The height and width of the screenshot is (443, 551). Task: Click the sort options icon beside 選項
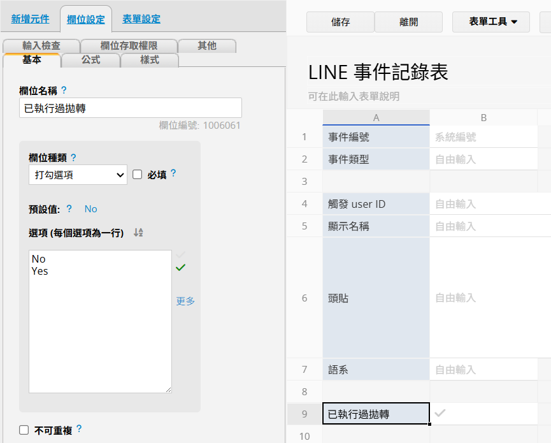(x=138, y=233)
